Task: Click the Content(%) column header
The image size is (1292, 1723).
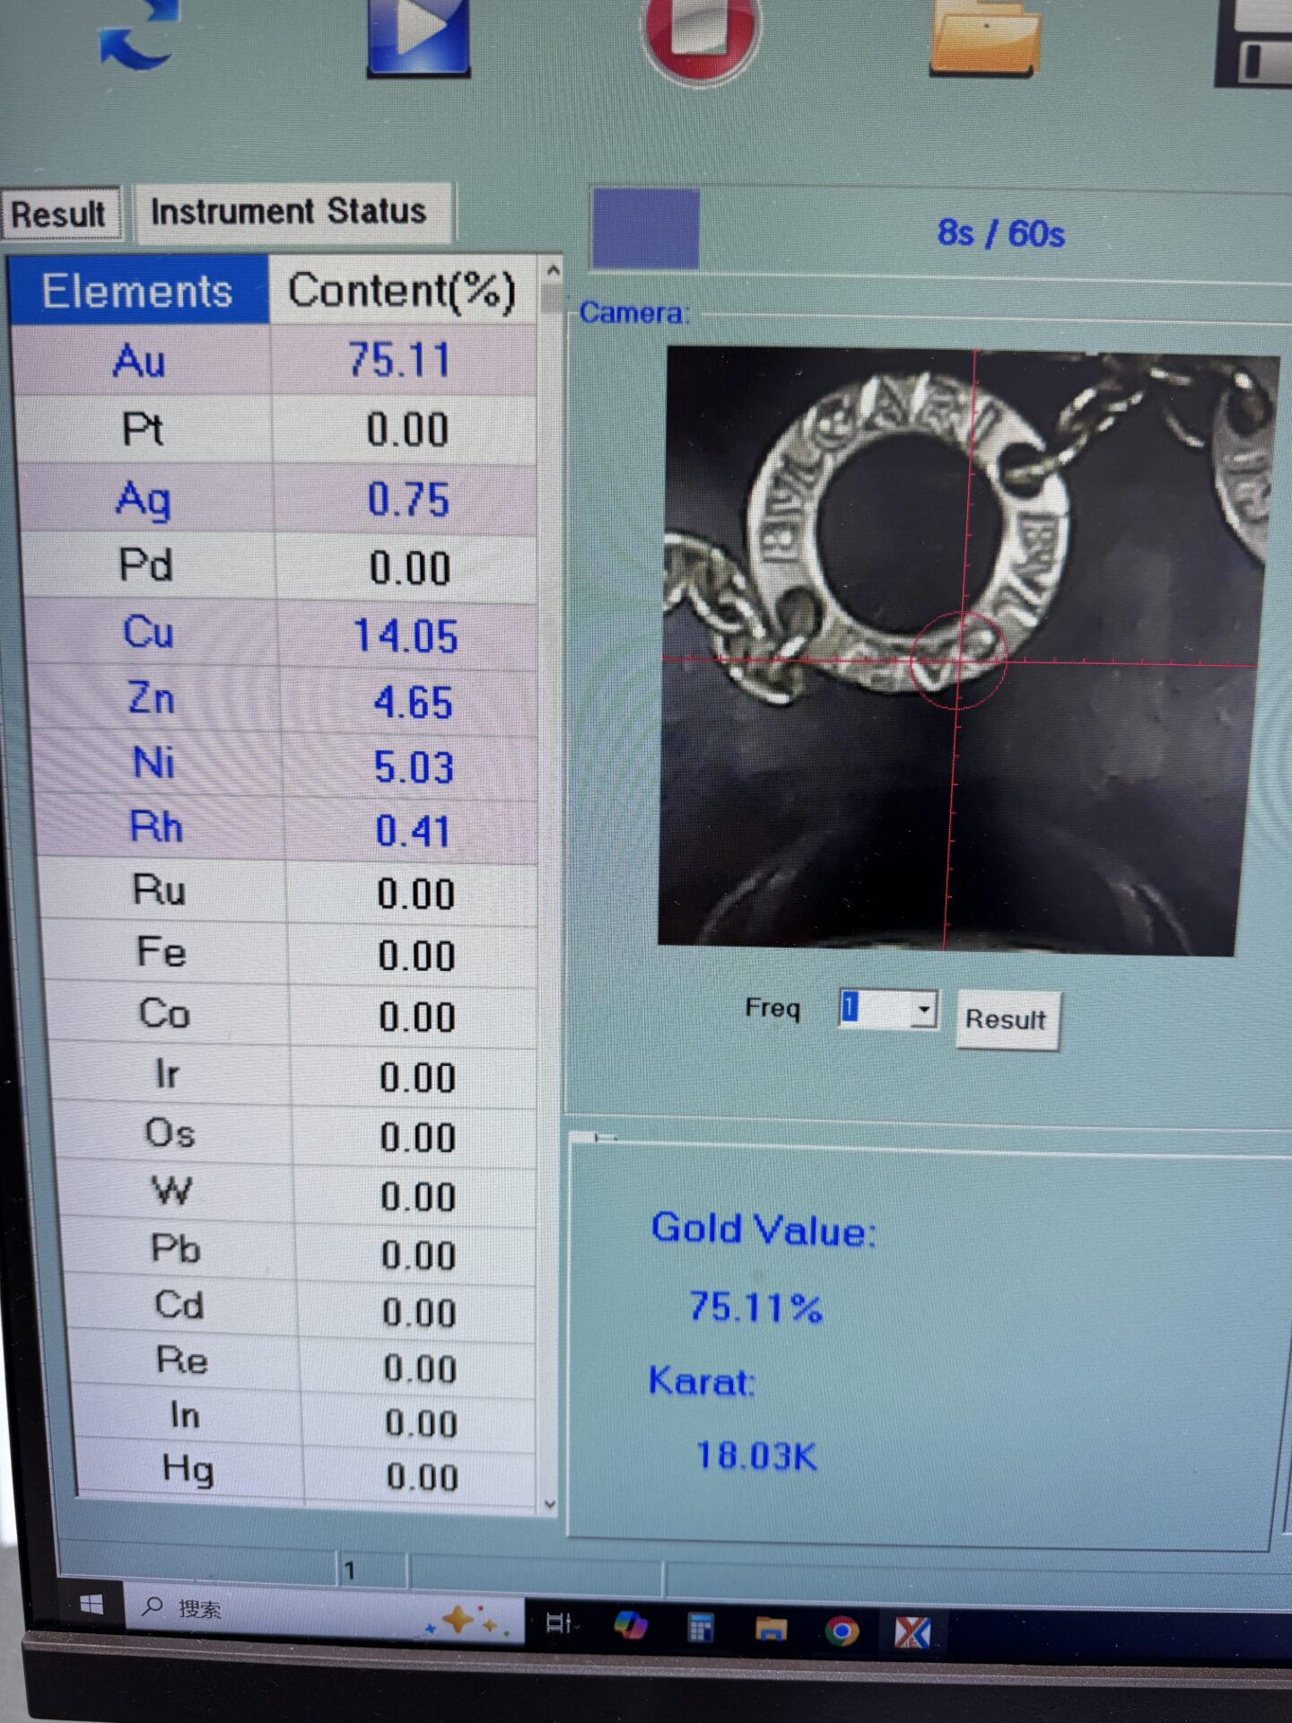Action: (x=402, y=291)
